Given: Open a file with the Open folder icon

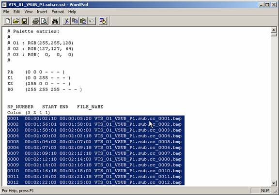Looking at the screenshot, I should [x=16, y=21].
